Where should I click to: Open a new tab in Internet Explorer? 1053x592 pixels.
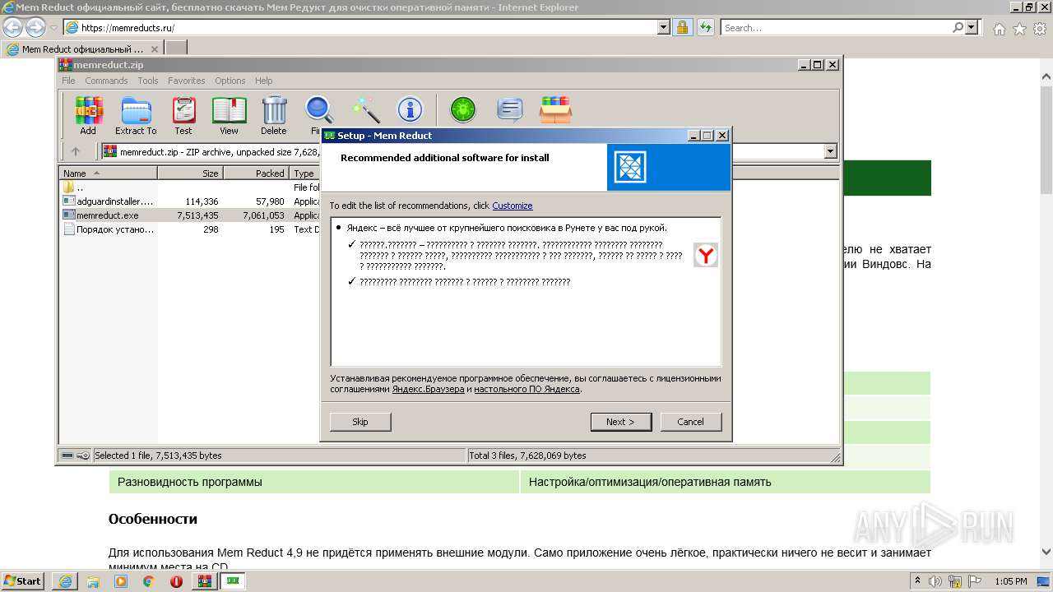176,49
